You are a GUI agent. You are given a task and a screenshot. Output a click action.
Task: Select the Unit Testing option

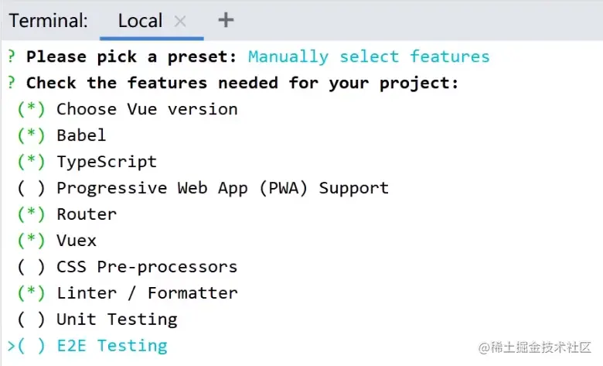(31, 319)
